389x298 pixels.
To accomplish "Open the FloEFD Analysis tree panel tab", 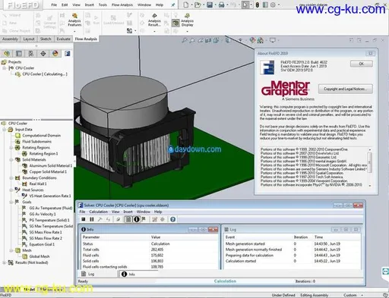I will [68, 53].
